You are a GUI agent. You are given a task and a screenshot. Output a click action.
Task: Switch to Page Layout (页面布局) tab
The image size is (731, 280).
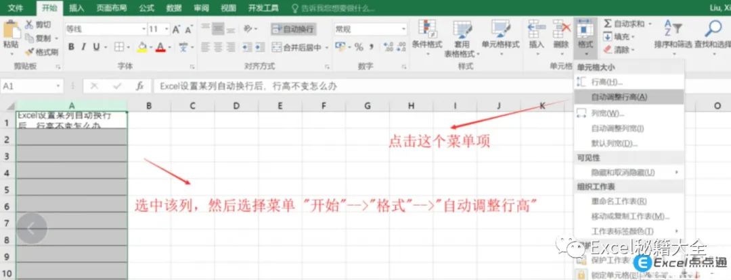click(112, 8)
